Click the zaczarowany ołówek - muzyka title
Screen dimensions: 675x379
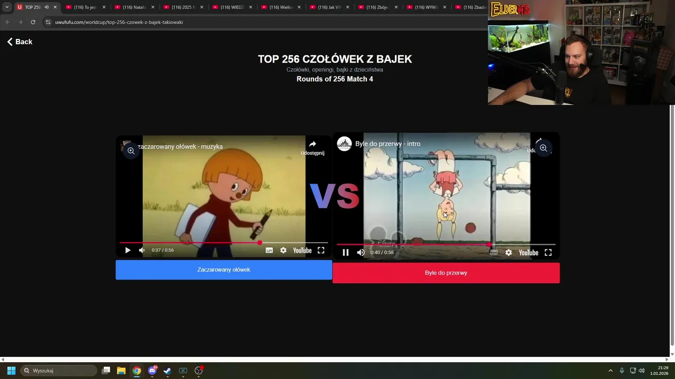180,147
